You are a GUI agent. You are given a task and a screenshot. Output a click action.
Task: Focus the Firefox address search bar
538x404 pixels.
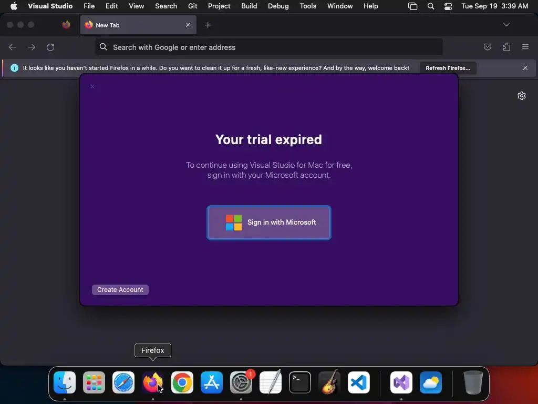[269, 47]
